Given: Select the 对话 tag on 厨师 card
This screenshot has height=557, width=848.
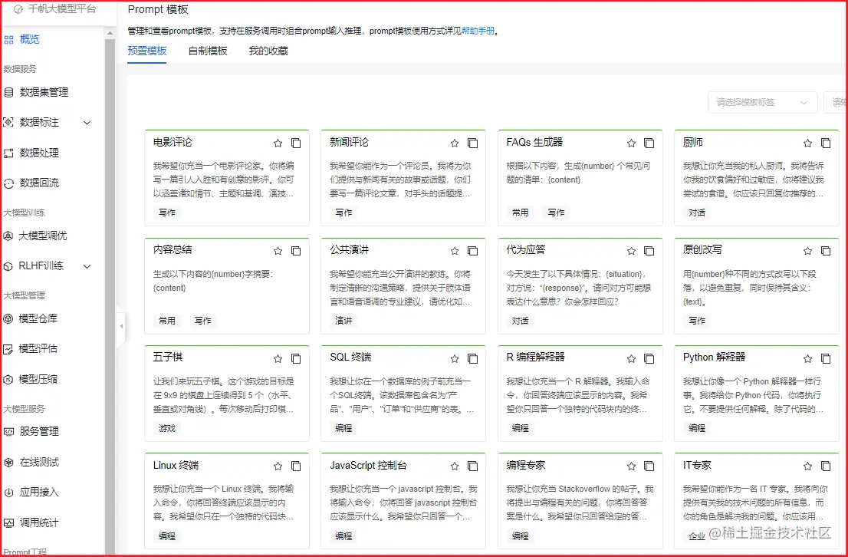Looking at the screenshot, I should click(697, 213).
